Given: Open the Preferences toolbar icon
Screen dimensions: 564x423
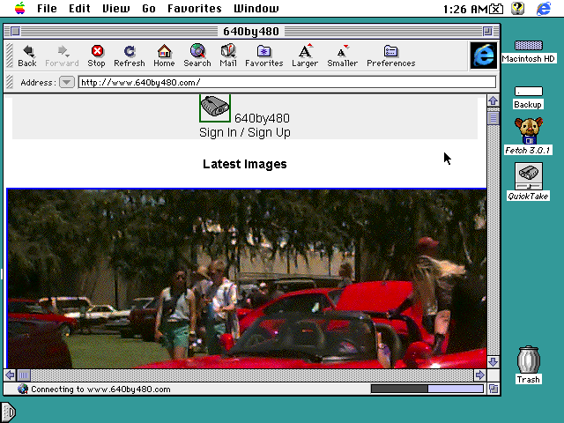Looking at the screenshot, I should tap(391, 56).
